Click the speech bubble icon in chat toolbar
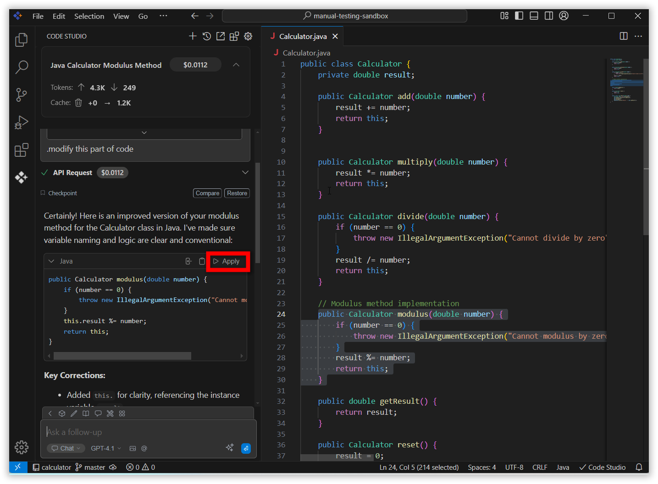 [x=98, y=413]
